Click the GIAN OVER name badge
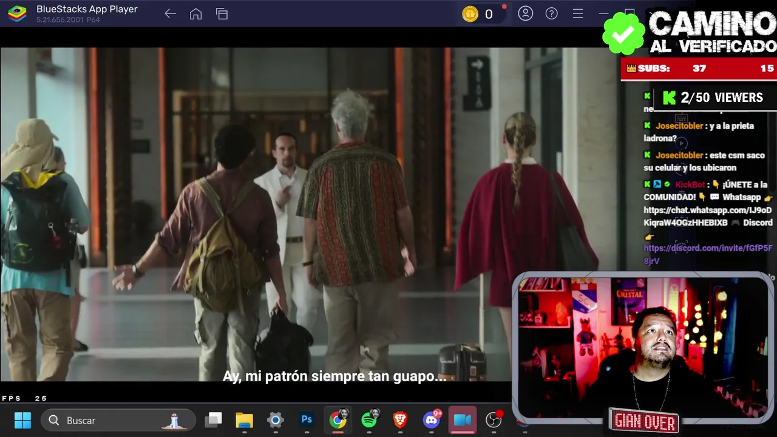Image resolution: width=777 pixels, height=437 pixels. [x=645, y=421]
